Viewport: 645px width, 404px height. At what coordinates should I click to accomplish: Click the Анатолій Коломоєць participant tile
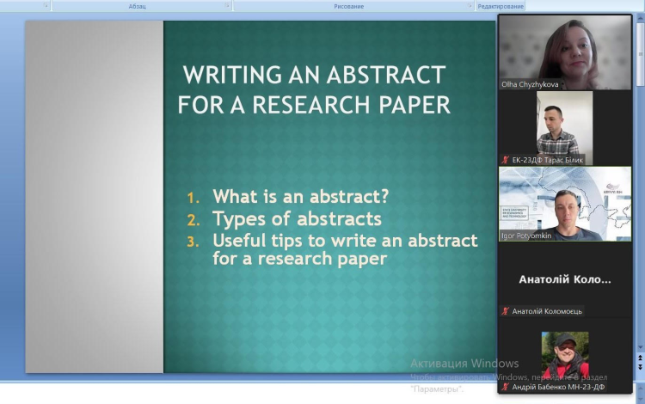[x=565, y=279]
